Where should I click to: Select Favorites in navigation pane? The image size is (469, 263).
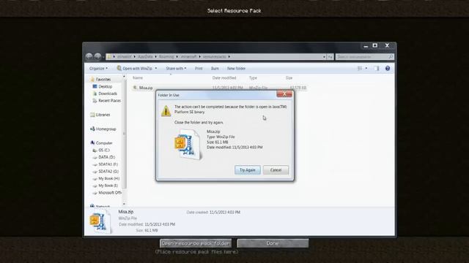pos(103,80)
